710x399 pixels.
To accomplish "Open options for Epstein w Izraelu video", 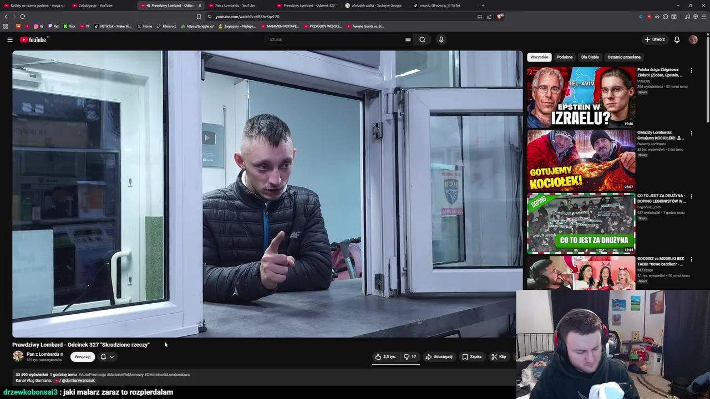I will tap(691, 70).
